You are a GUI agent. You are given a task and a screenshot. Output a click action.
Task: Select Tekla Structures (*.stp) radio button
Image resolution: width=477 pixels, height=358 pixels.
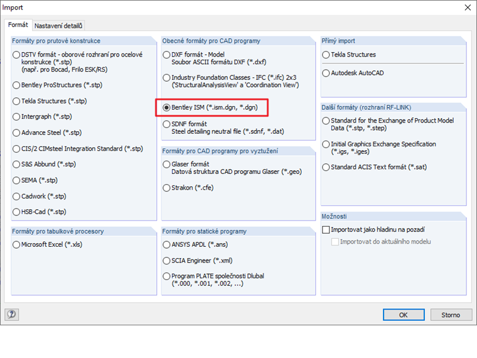(17, 101)
